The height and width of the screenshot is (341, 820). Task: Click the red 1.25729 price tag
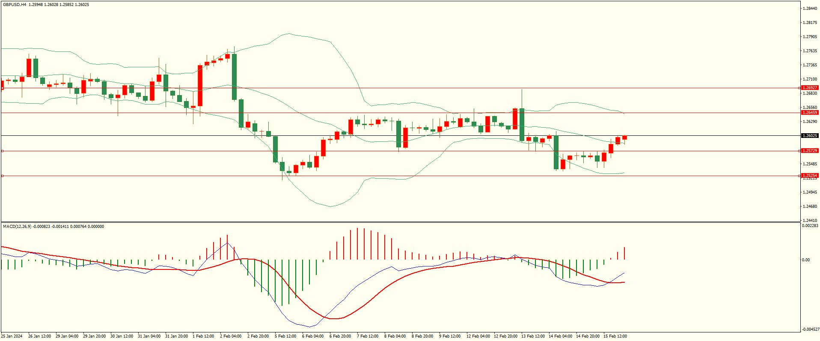809,151
